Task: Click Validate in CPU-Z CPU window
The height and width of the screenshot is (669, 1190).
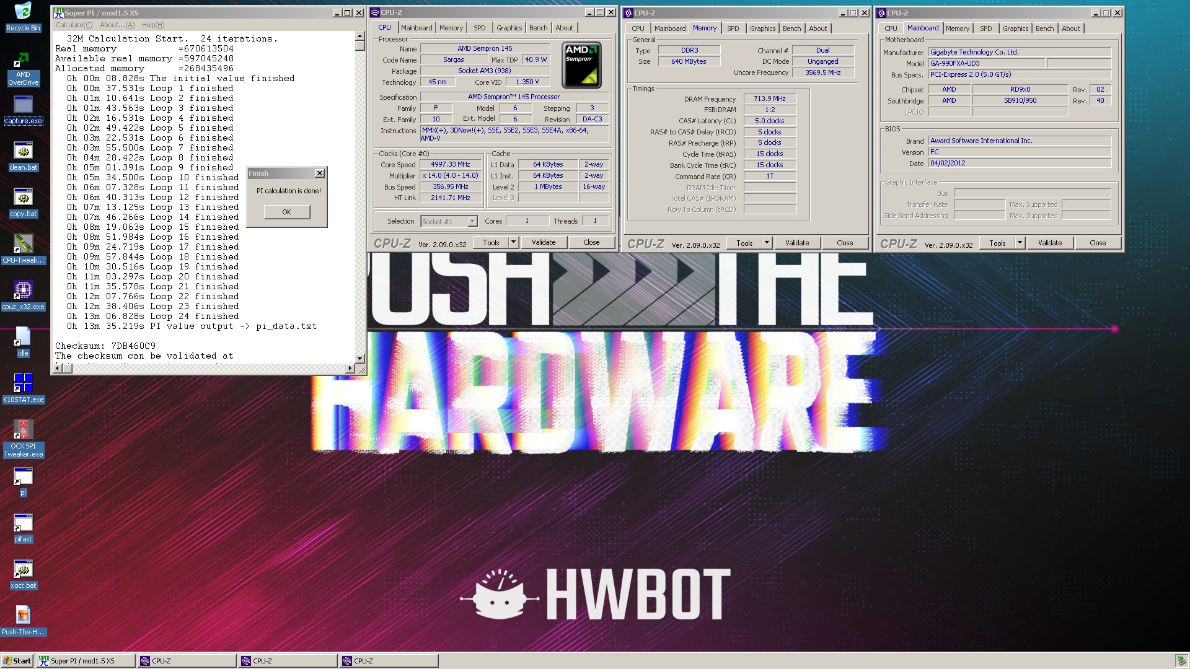Action: (x=544, y=242)
